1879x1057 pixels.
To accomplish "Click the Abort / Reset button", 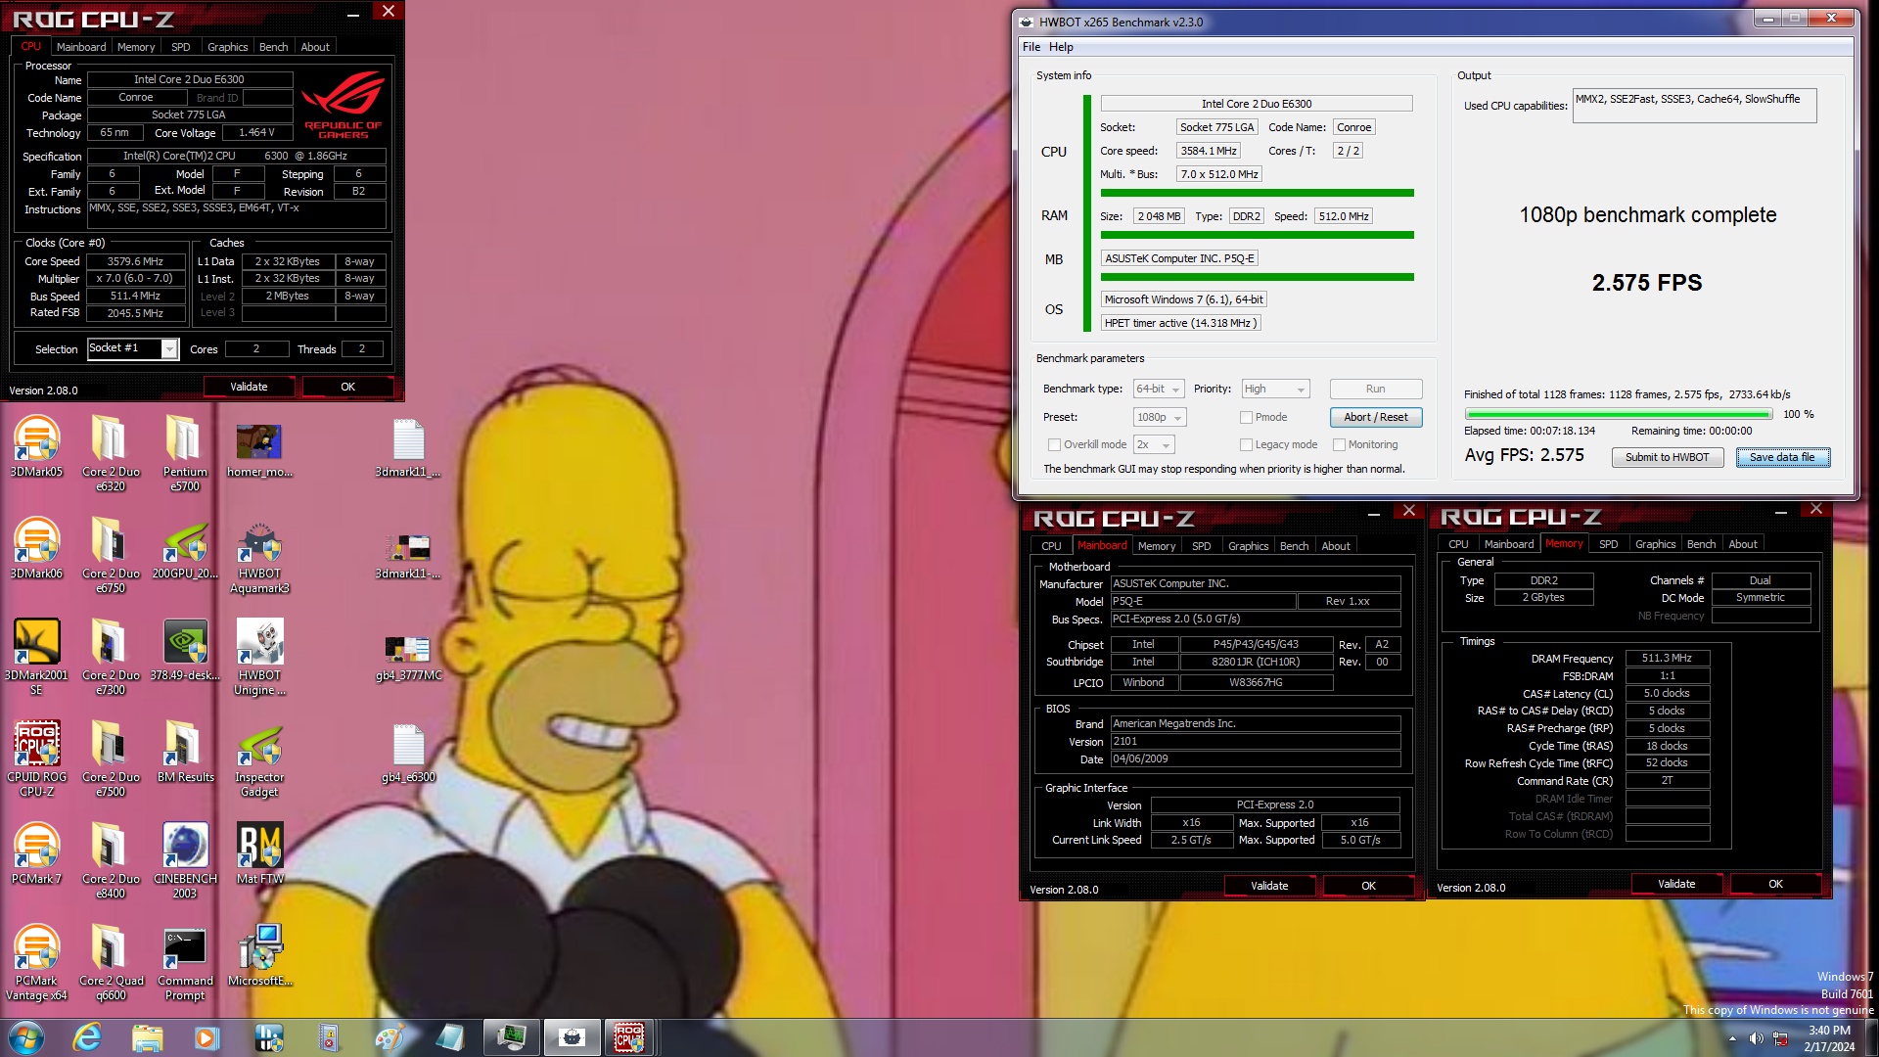I will (1375, 417).
